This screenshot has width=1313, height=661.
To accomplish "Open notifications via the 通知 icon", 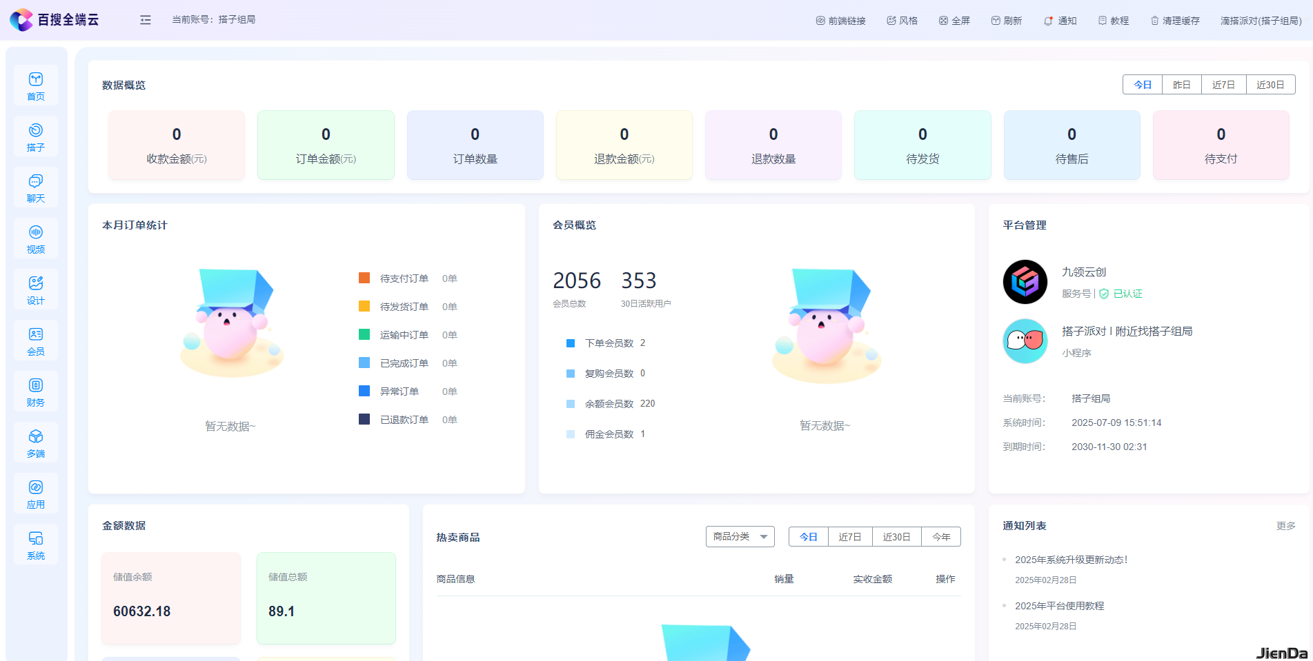I will point(1060,20).
